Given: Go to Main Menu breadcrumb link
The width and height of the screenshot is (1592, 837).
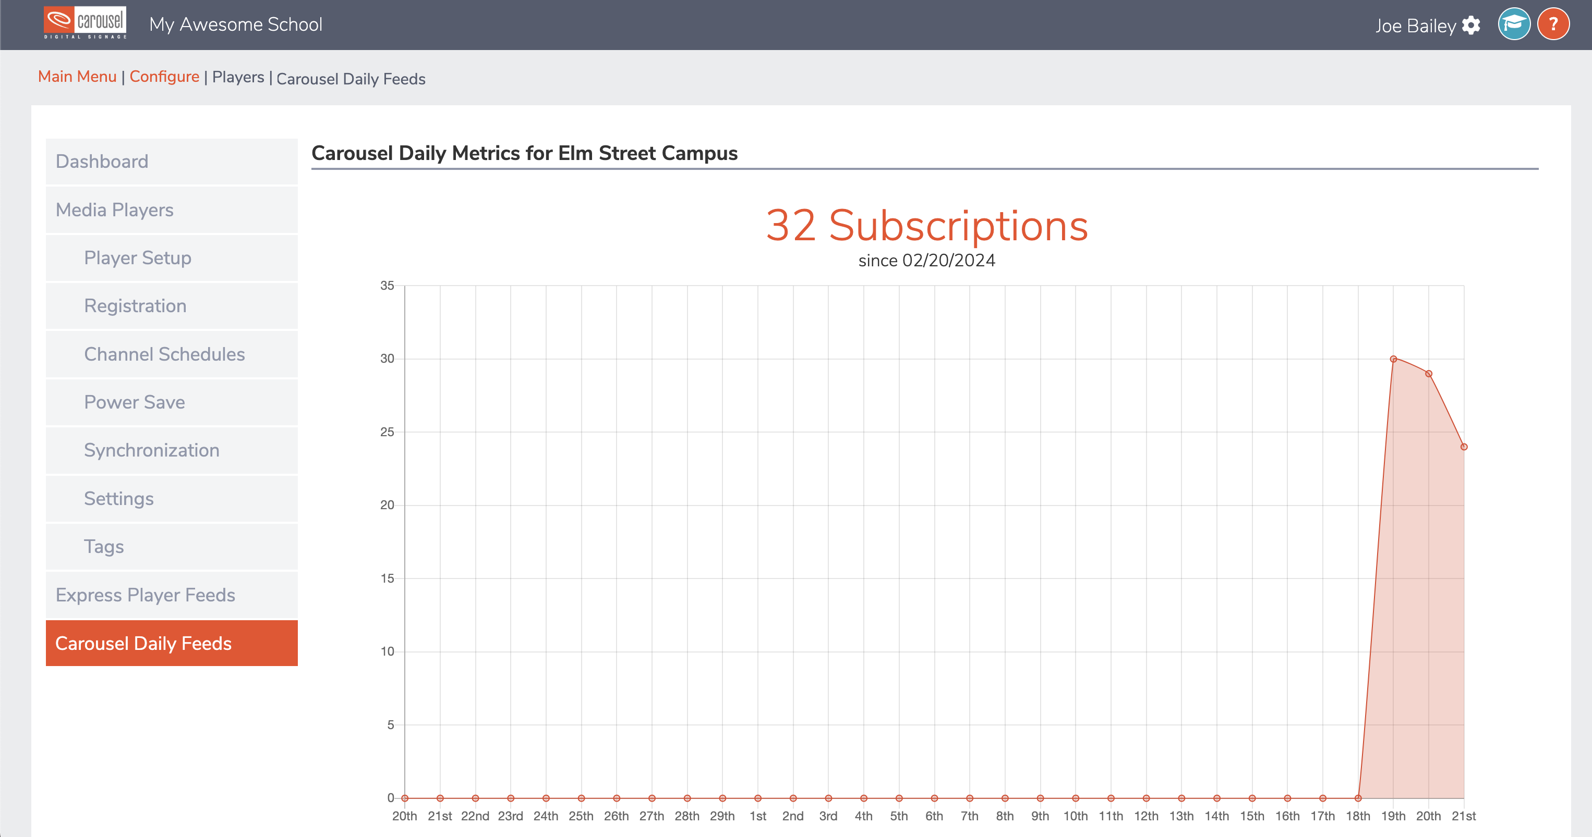Looking at the screenshot, I should click(77, 77).
